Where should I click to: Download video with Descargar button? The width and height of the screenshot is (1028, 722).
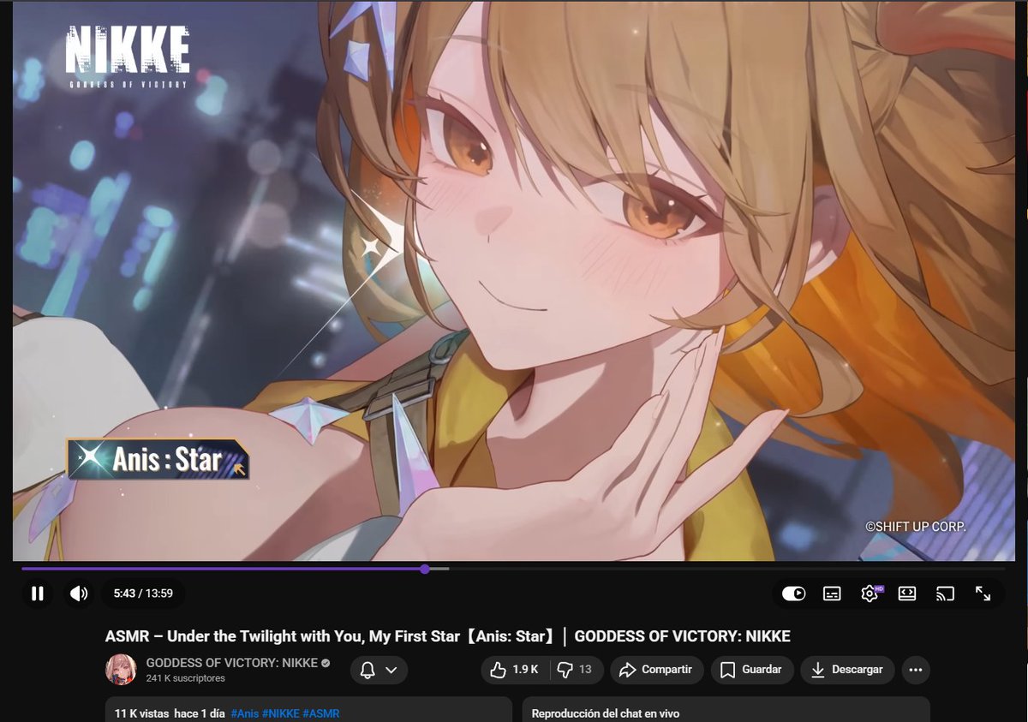point(847,670)
